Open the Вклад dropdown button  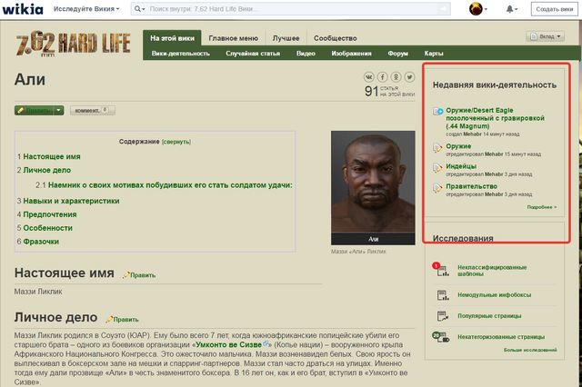[545, 36]
